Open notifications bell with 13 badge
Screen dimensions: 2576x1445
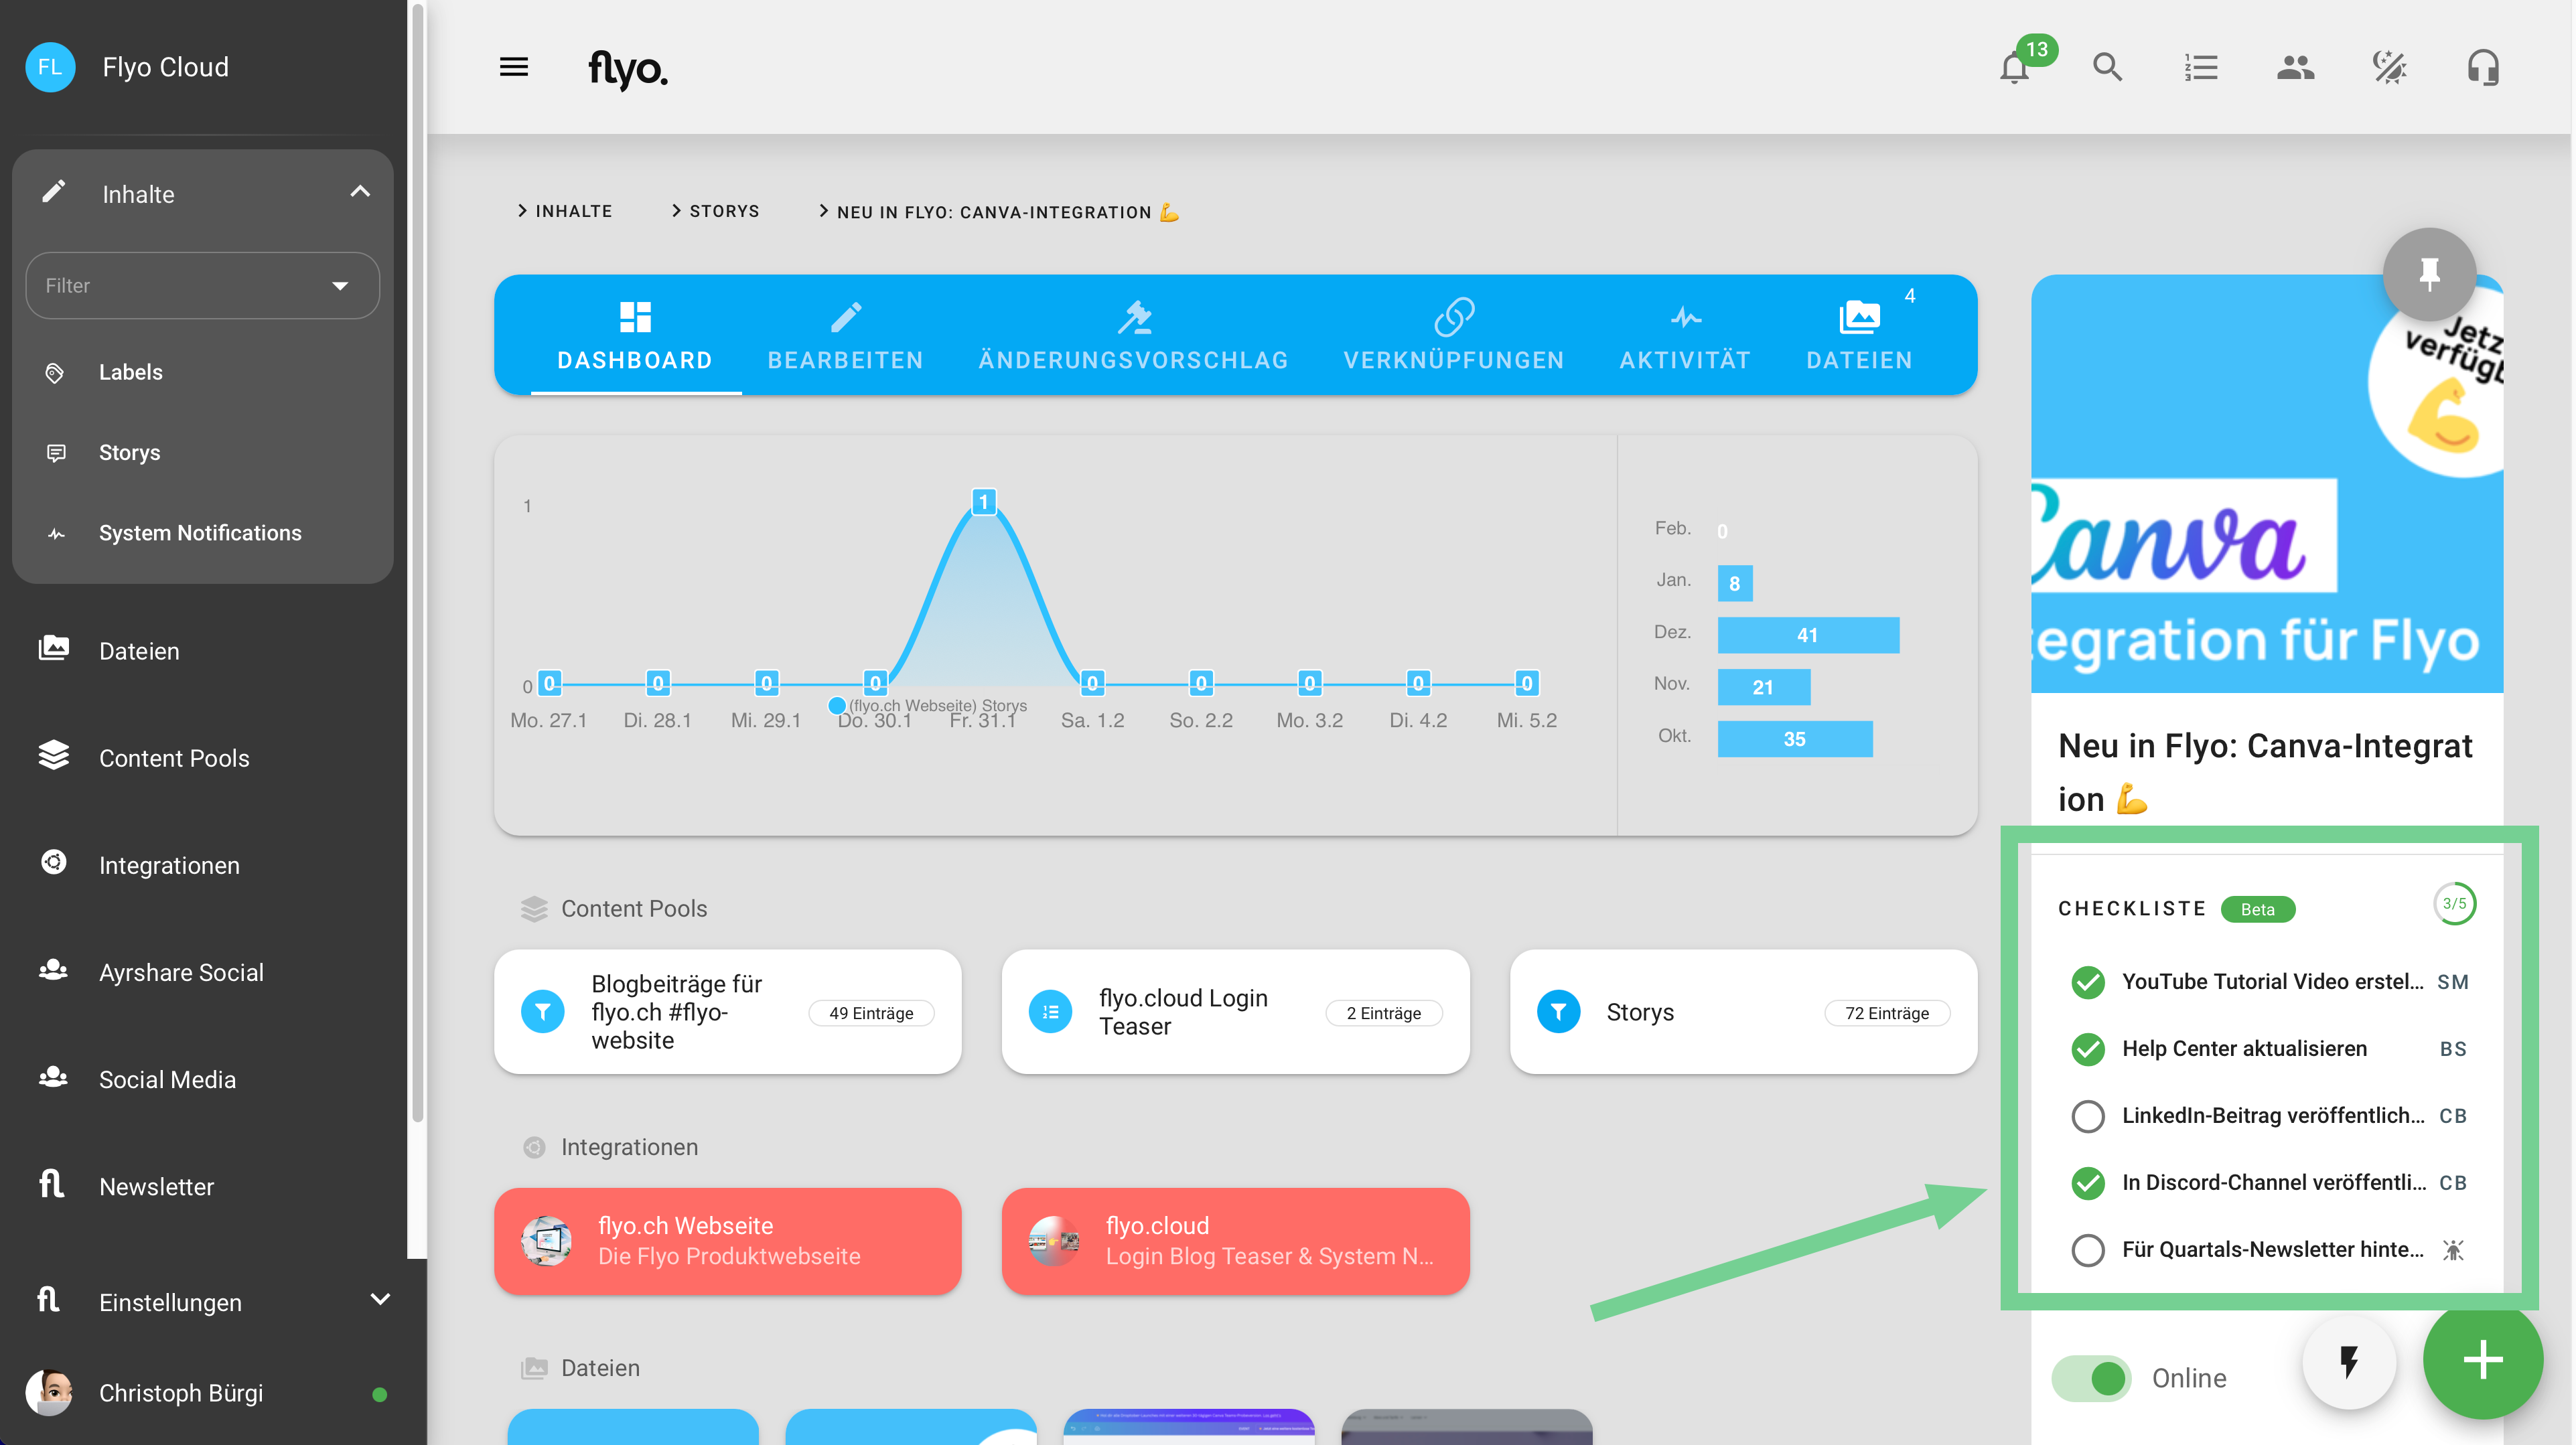tap(2016, 67)
